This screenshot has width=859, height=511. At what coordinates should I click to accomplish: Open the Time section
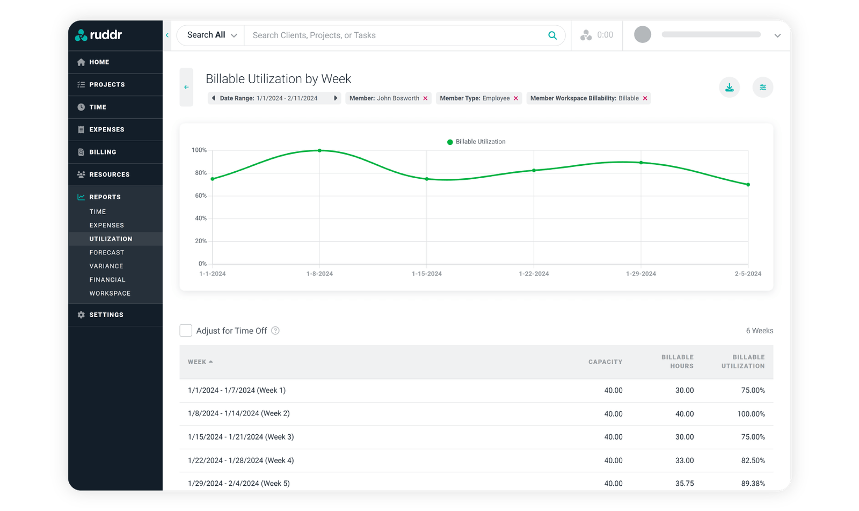pyautogui.click(x=80, y=107)
